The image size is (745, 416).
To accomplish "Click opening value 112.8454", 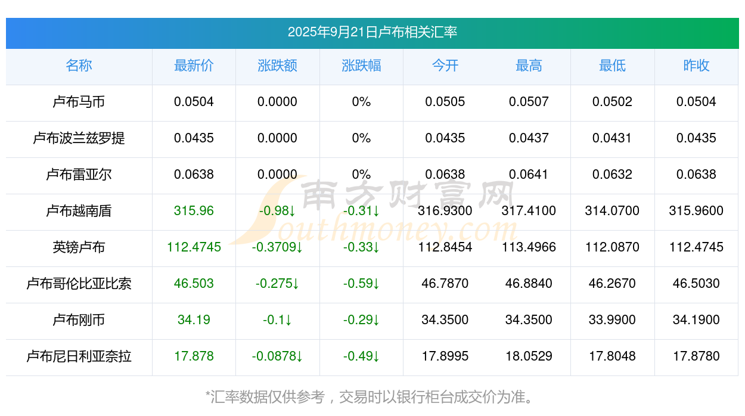I will click(x=445, y=247).
